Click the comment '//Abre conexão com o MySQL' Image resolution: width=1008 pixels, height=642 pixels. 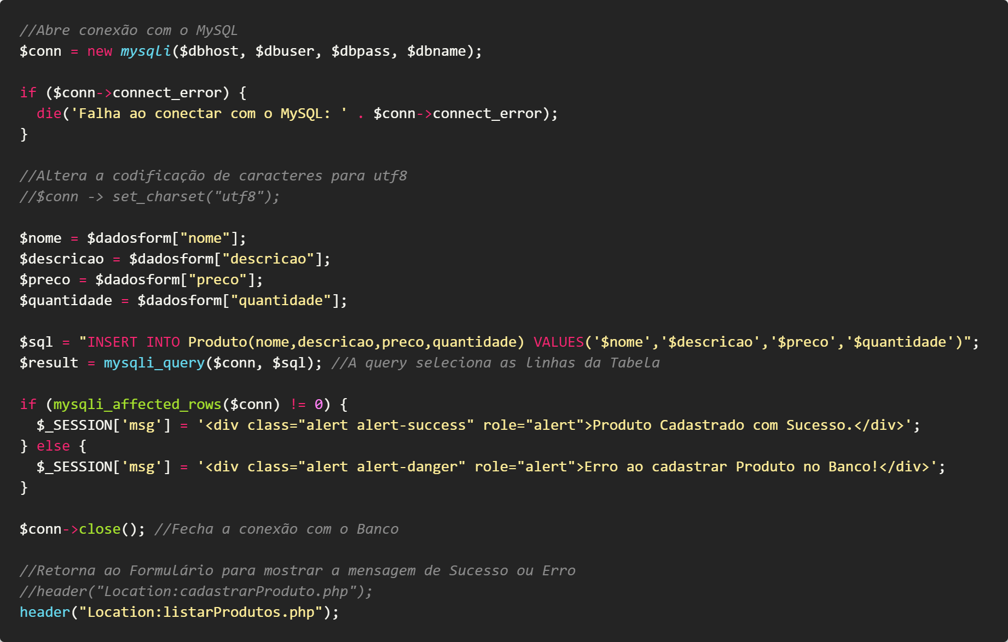(x=129, y=30)
